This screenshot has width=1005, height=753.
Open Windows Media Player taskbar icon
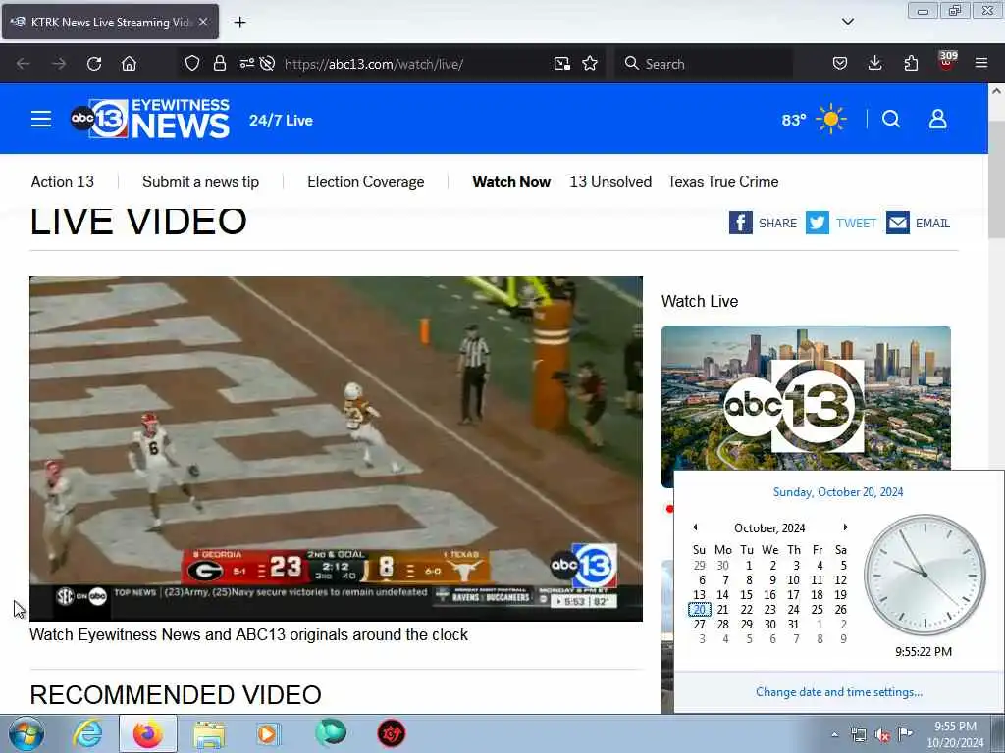[268, 733]
